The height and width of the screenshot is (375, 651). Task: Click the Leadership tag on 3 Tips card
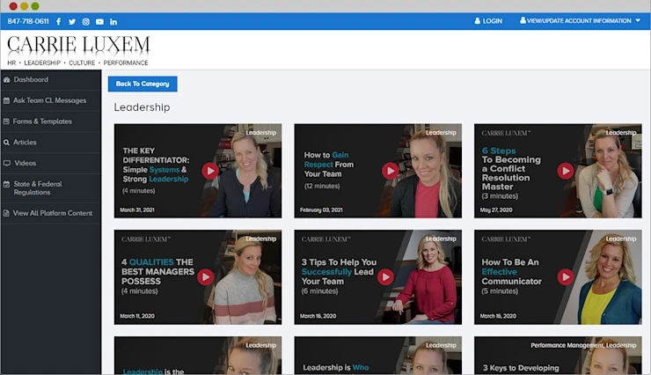point(441,239)
